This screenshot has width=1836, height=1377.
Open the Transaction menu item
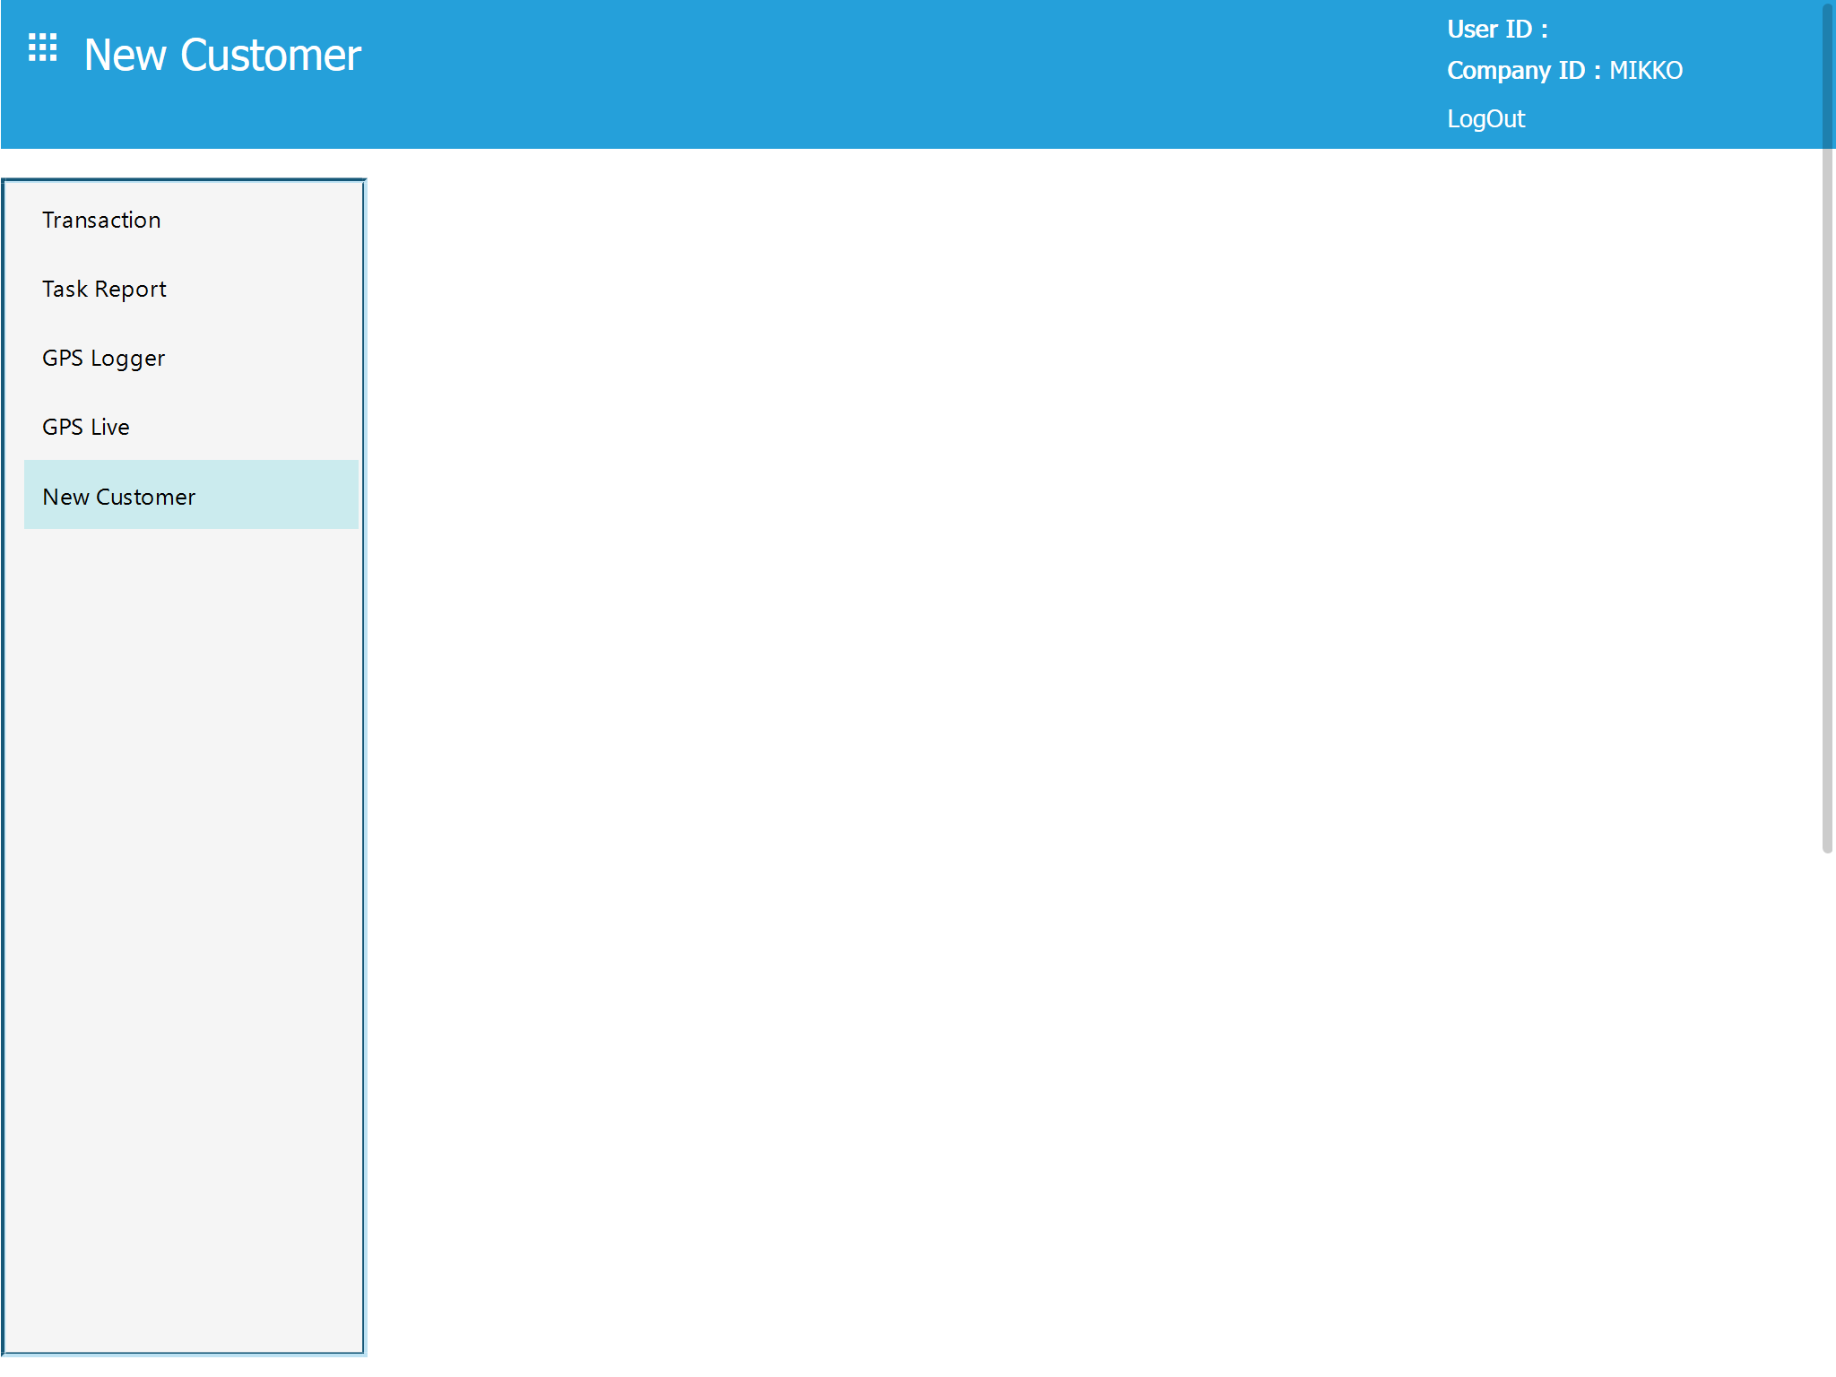[101, 221]
